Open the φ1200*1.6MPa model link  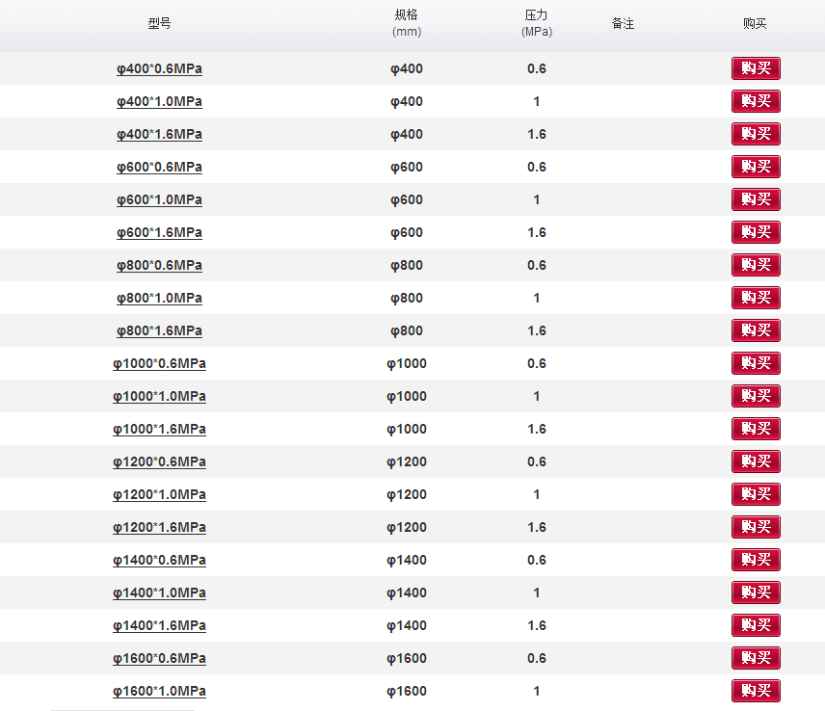tap(159, 527)
